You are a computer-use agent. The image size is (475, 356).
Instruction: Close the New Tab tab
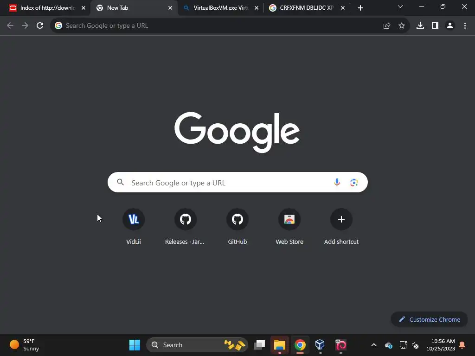coord(170,8)
